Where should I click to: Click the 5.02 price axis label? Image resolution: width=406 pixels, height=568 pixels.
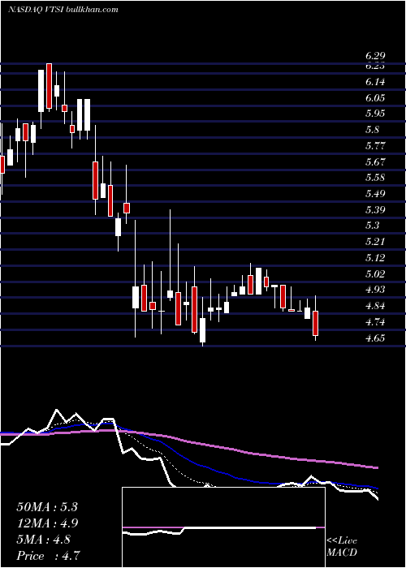pyautogui.click(x=375, y=274)
